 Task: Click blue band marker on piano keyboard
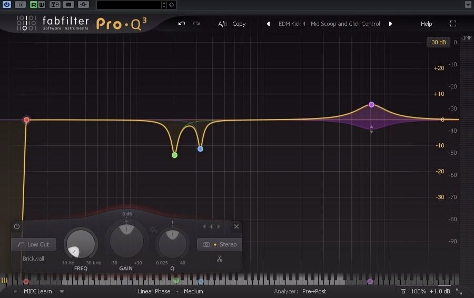tap(201, 281)
